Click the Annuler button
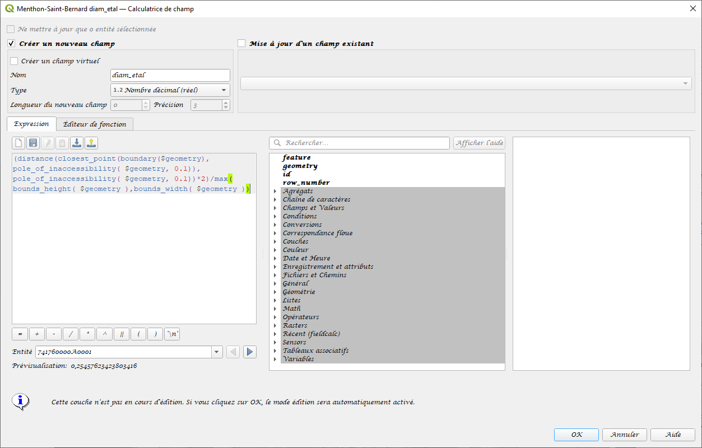Screen dimensions: 702x448 coord(625,435)
